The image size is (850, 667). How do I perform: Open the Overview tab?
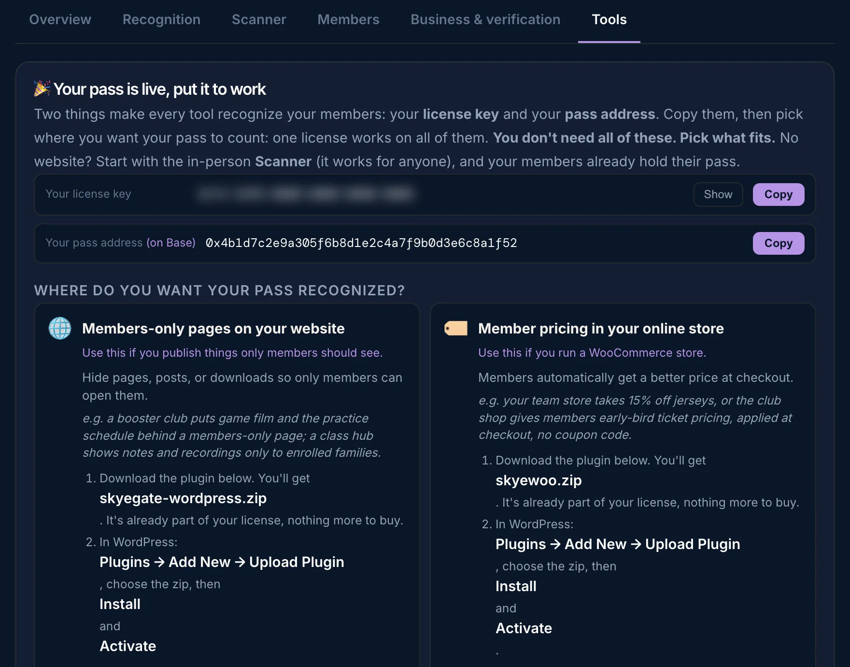[60, 19]
